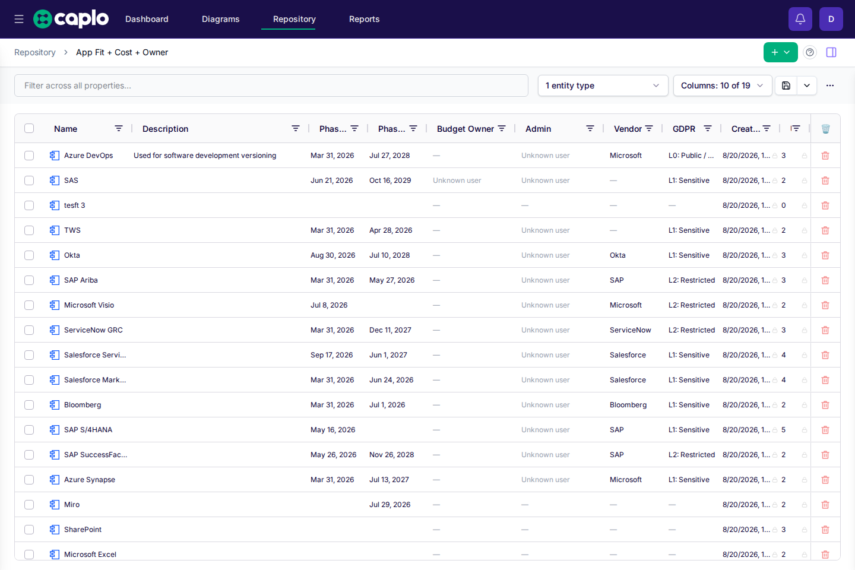Check the TWS row checkbox

29,230
